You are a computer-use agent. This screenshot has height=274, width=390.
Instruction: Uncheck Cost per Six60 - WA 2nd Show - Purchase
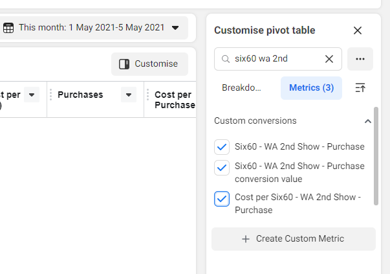[222, 199]
